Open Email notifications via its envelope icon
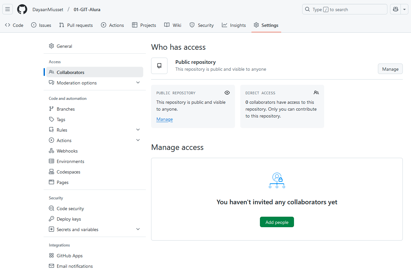 (x=51, y=266)
